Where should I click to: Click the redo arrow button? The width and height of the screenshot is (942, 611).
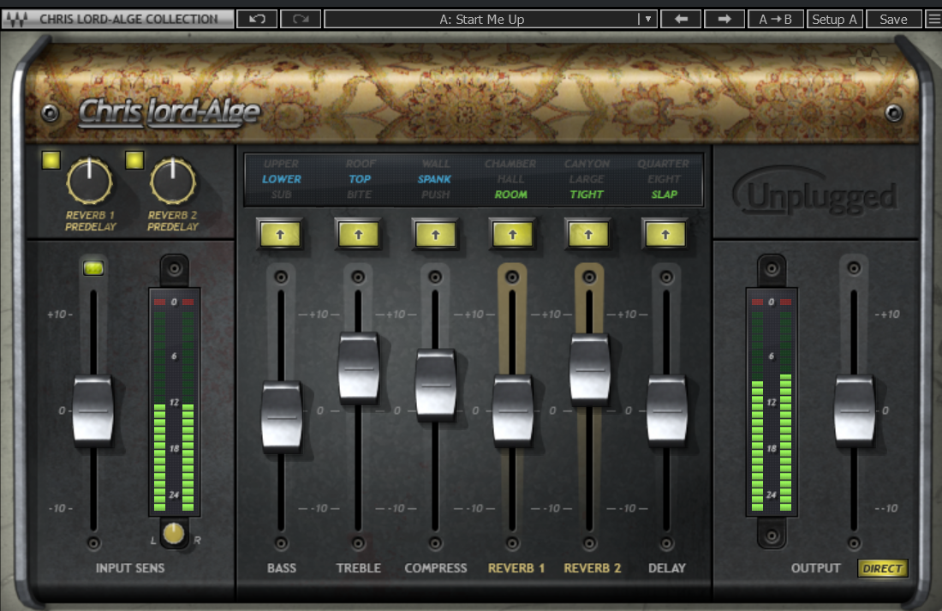tap(301, 19)
